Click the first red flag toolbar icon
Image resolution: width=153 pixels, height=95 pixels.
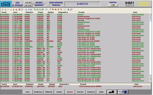pos(13,10)
